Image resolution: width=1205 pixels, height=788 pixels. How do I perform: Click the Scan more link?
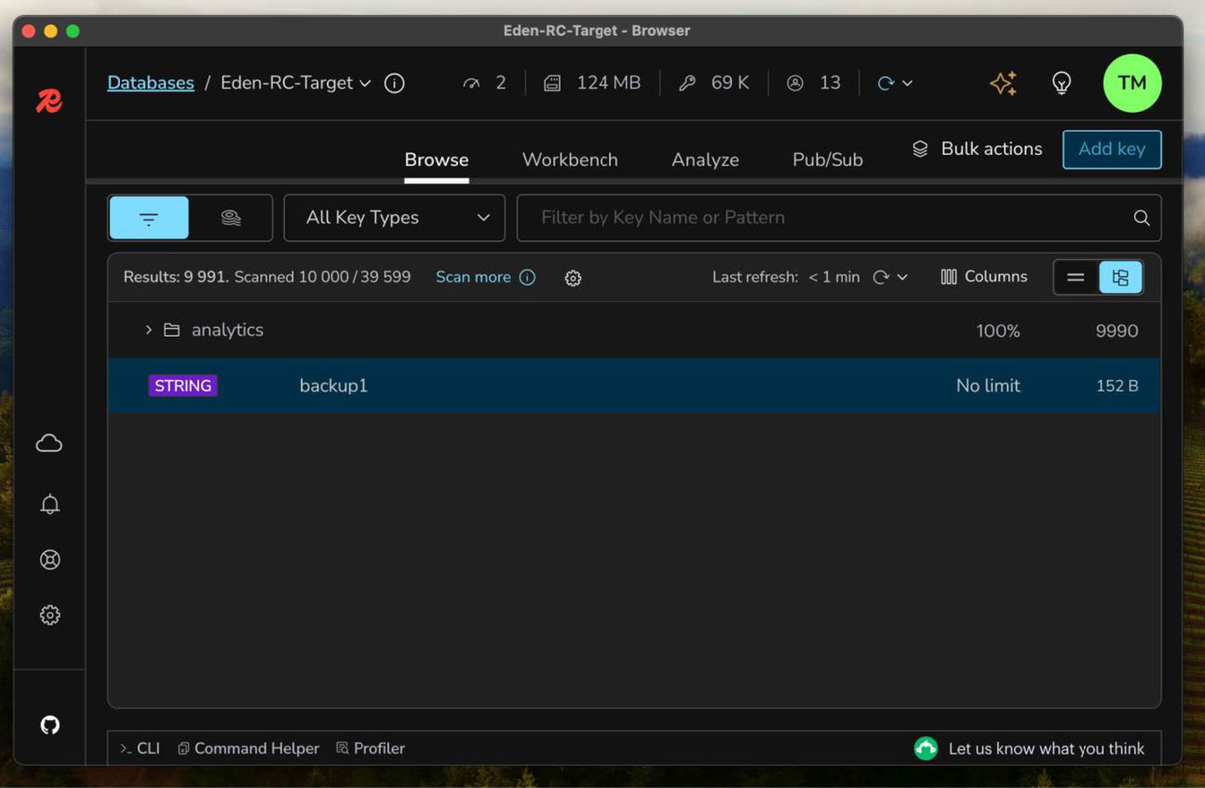[473, 277]
